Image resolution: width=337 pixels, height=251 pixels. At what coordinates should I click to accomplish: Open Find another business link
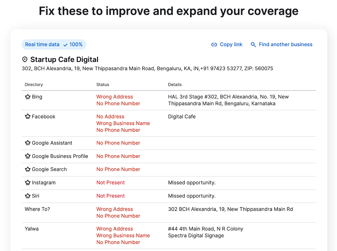285,44
